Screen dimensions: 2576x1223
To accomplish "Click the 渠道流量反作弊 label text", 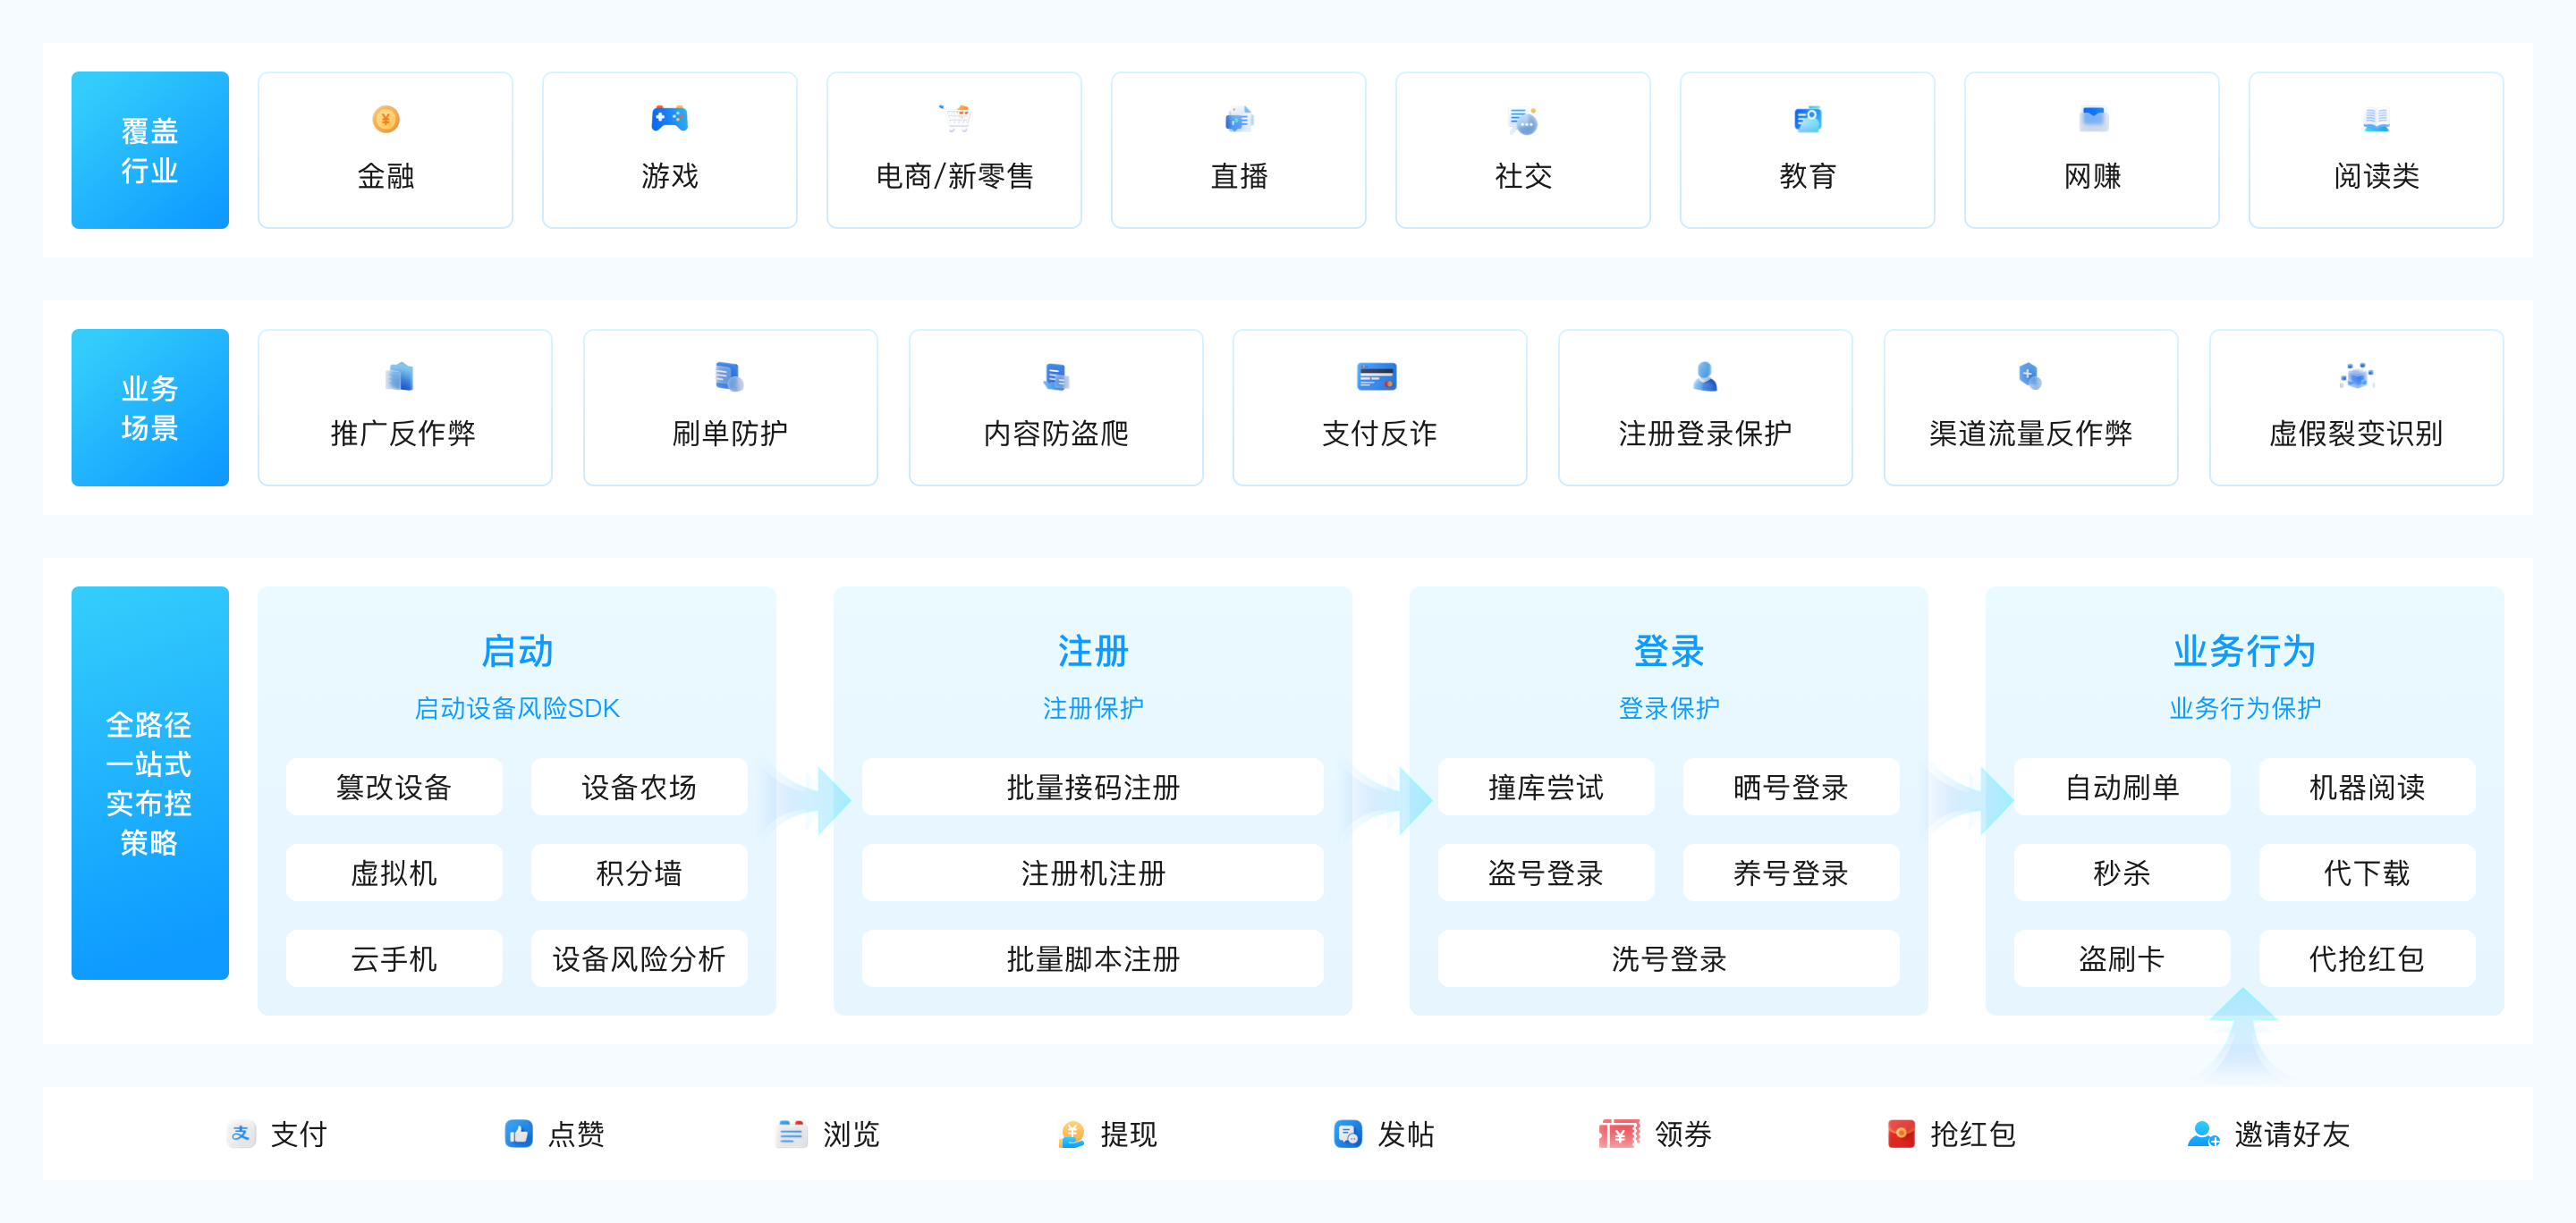I will [2030, 434].
